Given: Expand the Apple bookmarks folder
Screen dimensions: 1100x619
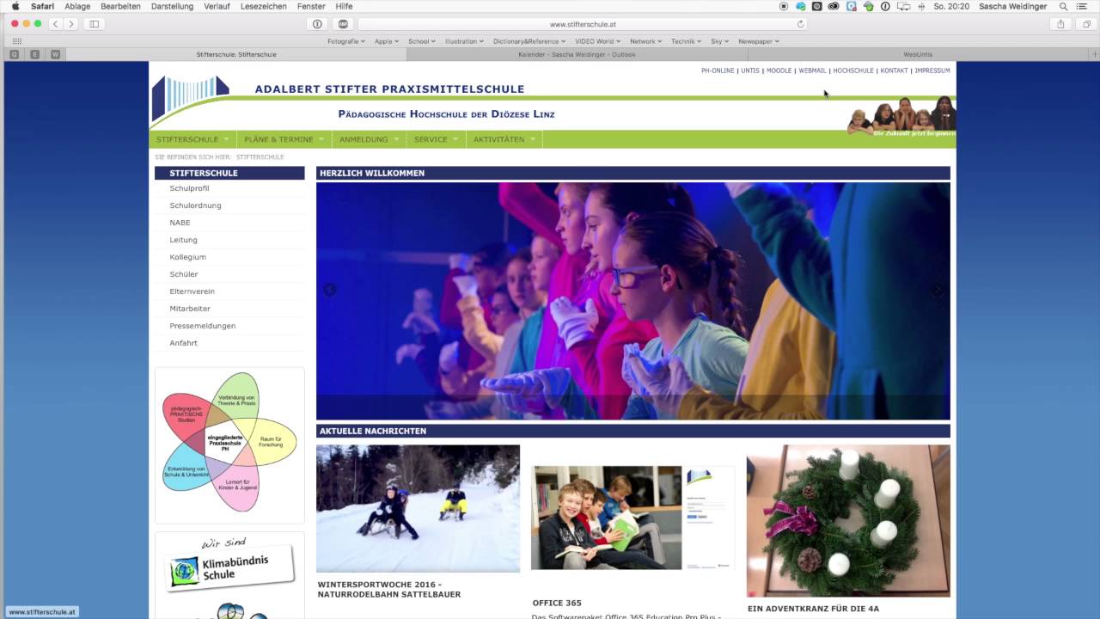Looking at the screenshot, I should coord(387,41).
